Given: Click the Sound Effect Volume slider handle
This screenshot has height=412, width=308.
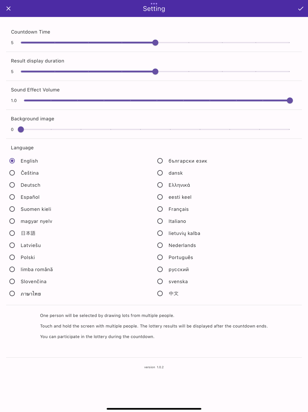Looking at the screenshot, I should click(290, 101).
